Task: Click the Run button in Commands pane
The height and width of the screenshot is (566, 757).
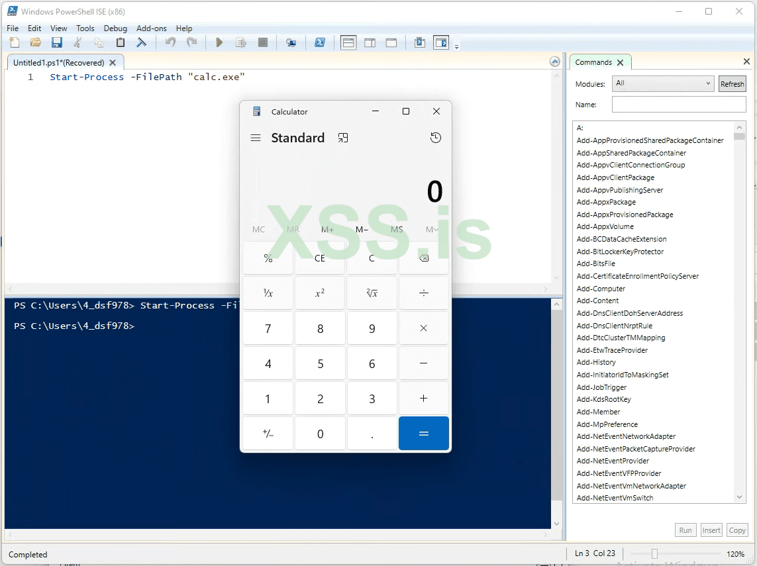Action: (685, 530)
